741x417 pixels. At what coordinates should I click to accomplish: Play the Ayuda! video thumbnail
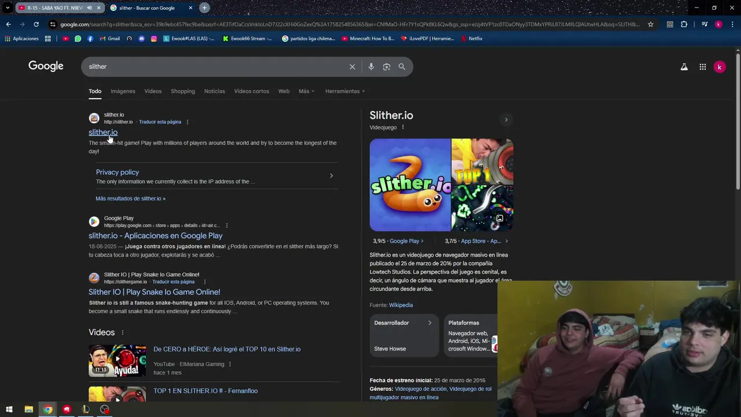[x=117, y=361]
